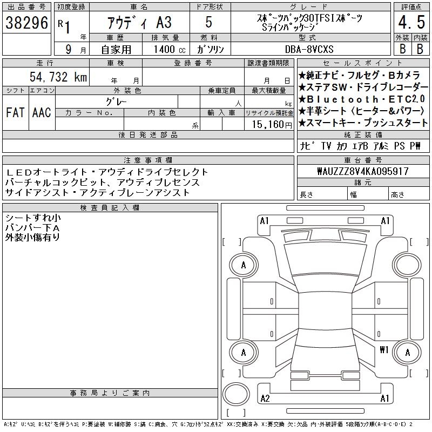Select the door count value 5
432x432 pixels.
coord(209,22)
